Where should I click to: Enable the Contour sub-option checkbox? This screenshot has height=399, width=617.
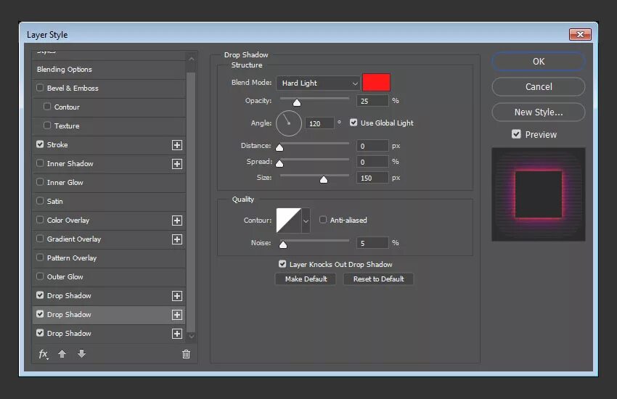47,106
